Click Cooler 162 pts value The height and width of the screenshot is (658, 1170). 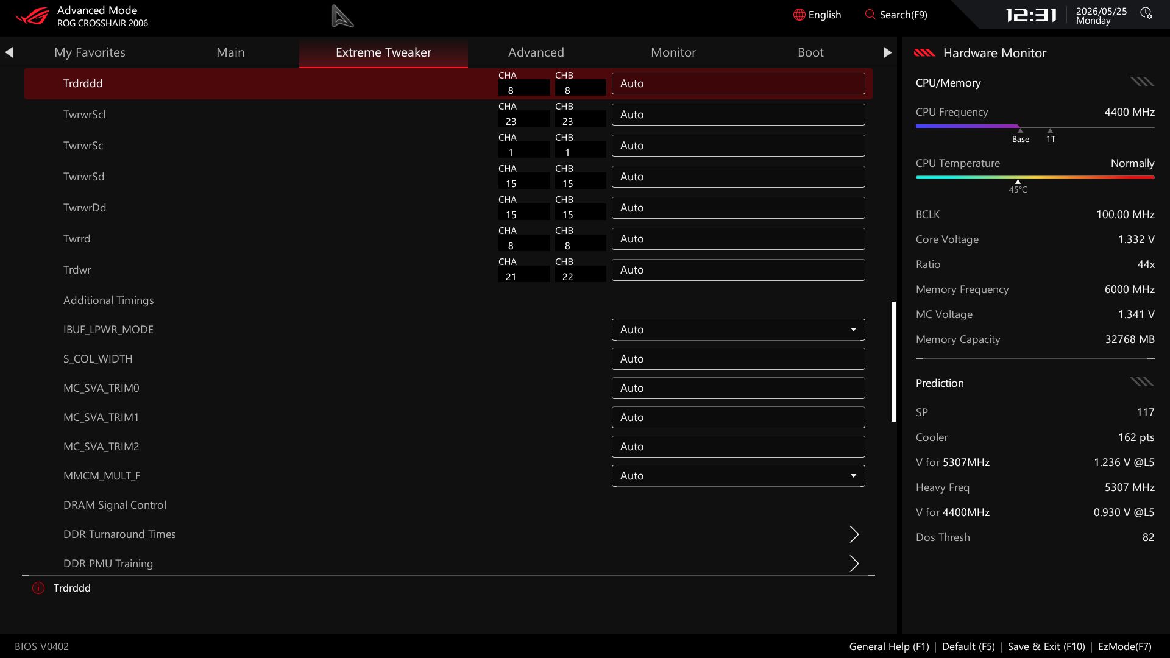[x=1136, y=437]
